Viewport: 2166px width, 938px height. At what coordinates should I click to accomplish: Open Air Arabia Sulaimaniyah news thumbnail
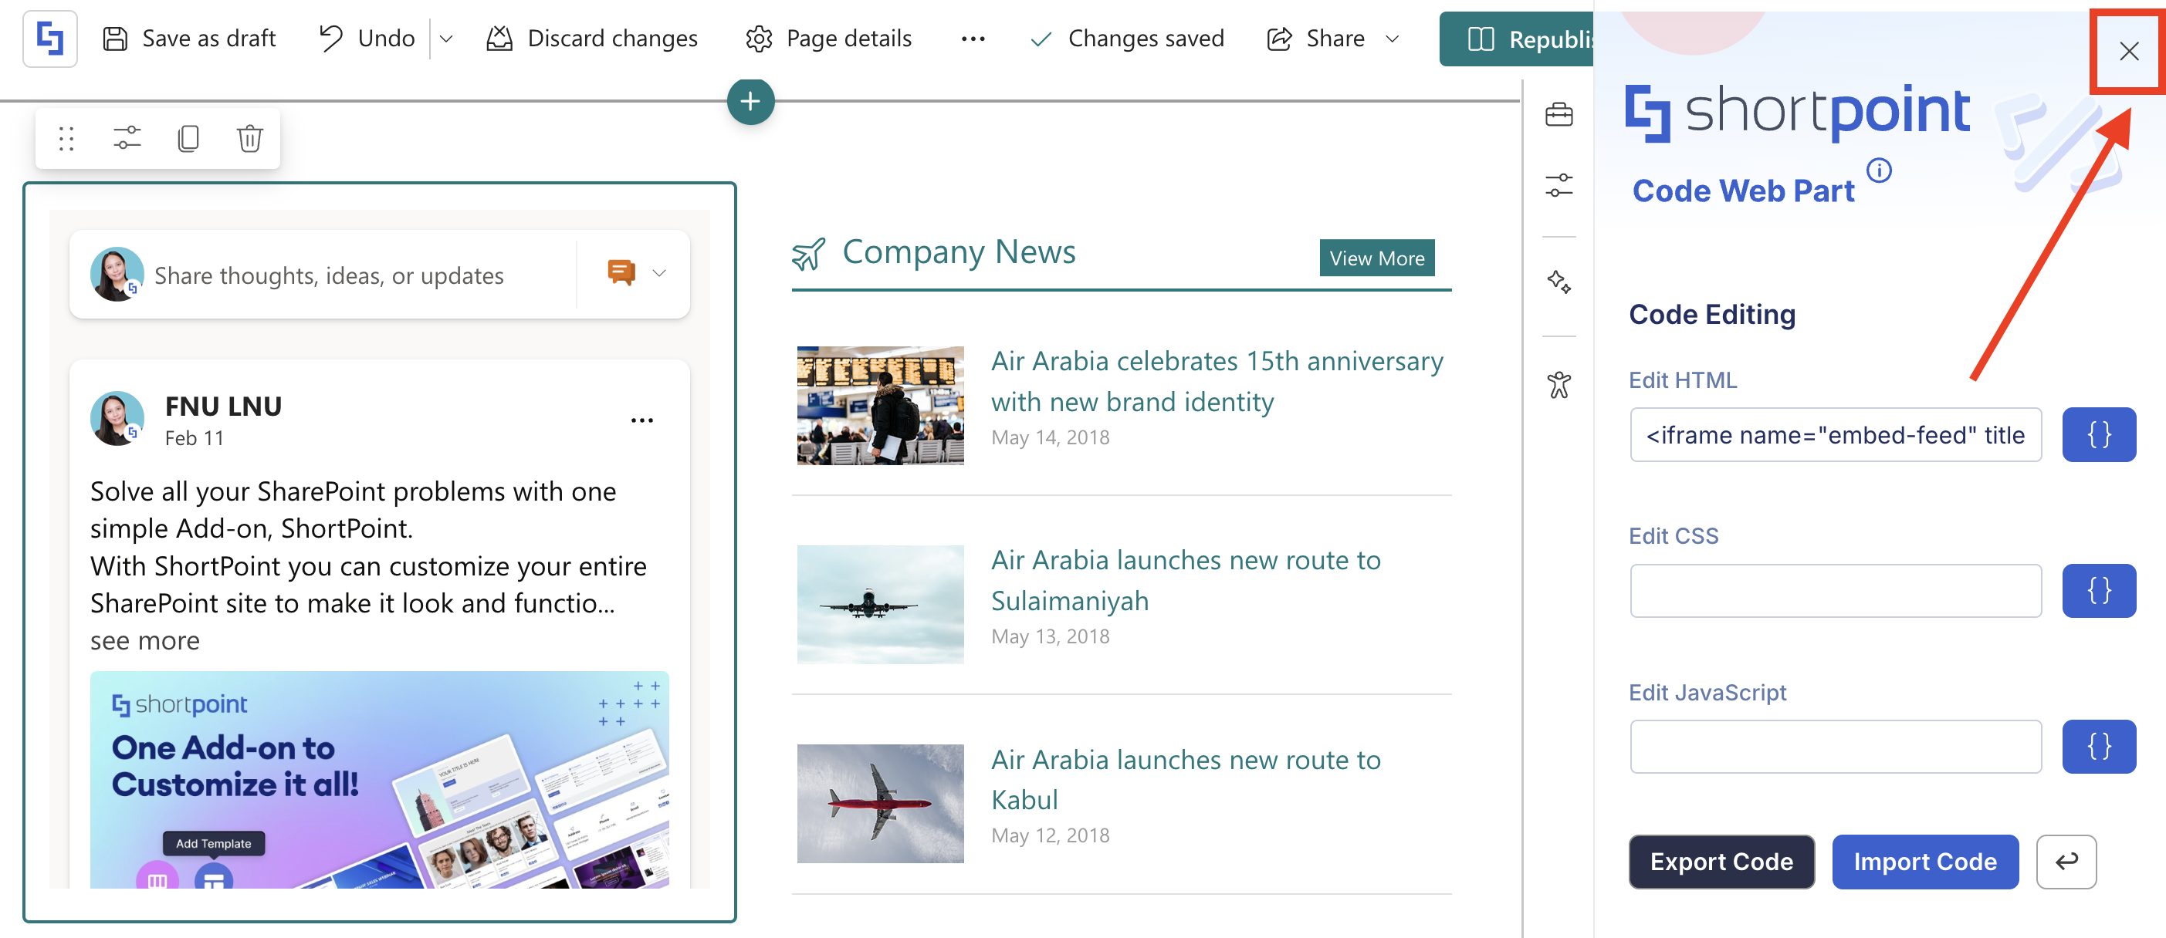point(879,604)
